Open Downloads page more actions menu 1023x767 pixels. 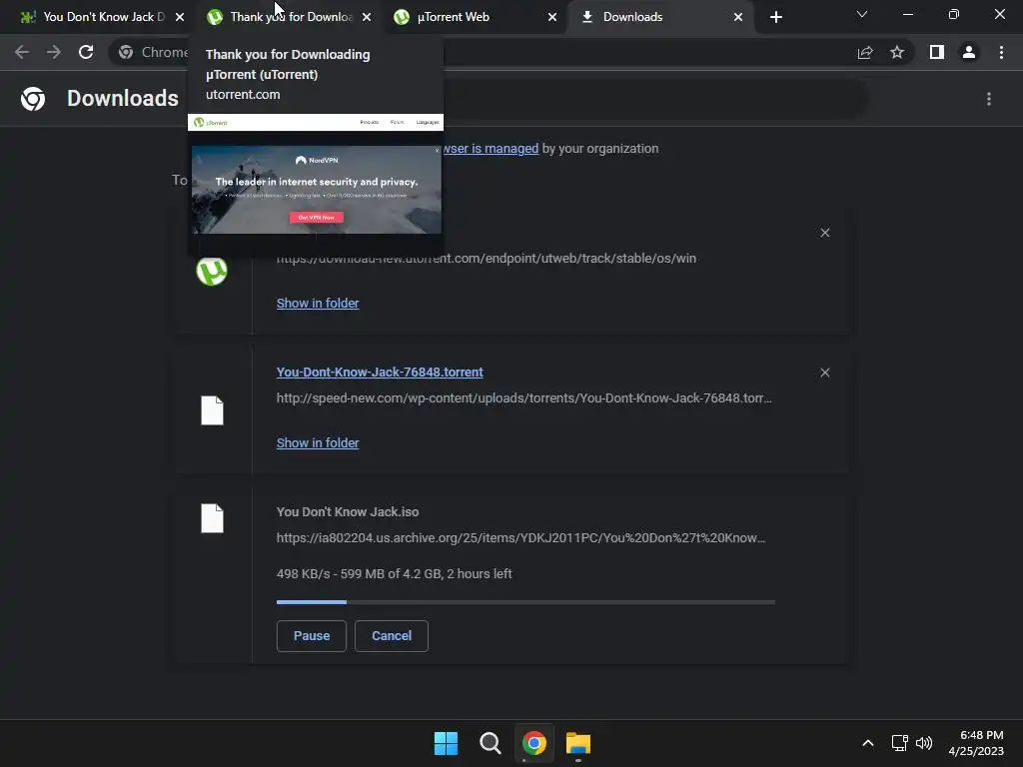tap(989, 99)
